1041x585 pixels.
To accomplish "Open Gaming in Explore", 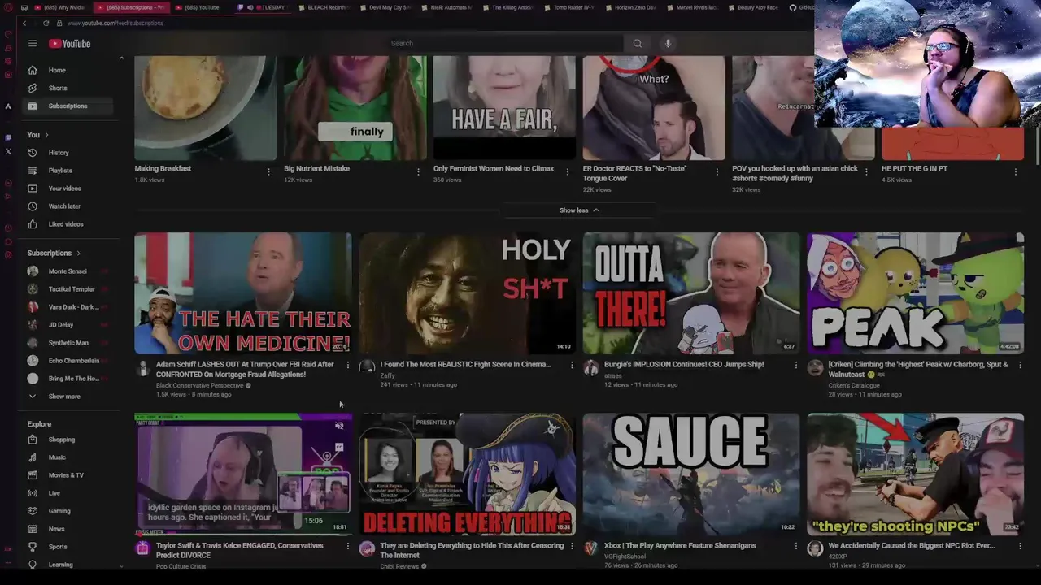I will [68, 511].
